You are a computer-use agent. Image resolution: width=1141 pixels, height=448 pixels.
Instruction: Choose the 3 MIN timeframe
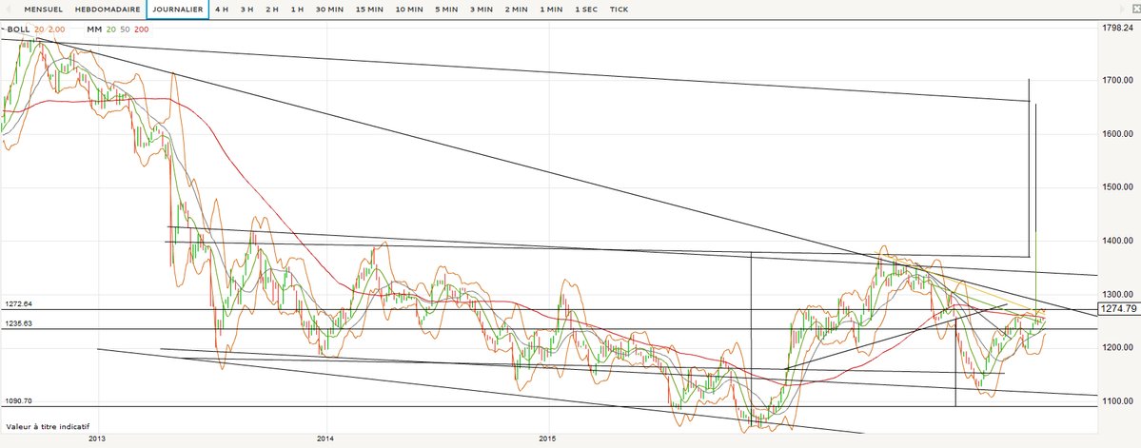481,10
